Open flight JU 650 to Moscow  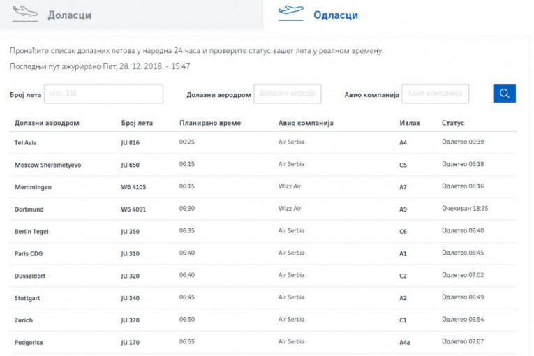(130, 165)
